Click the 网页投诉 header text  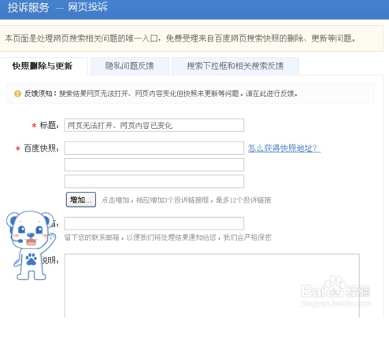(x=88, y=7)
